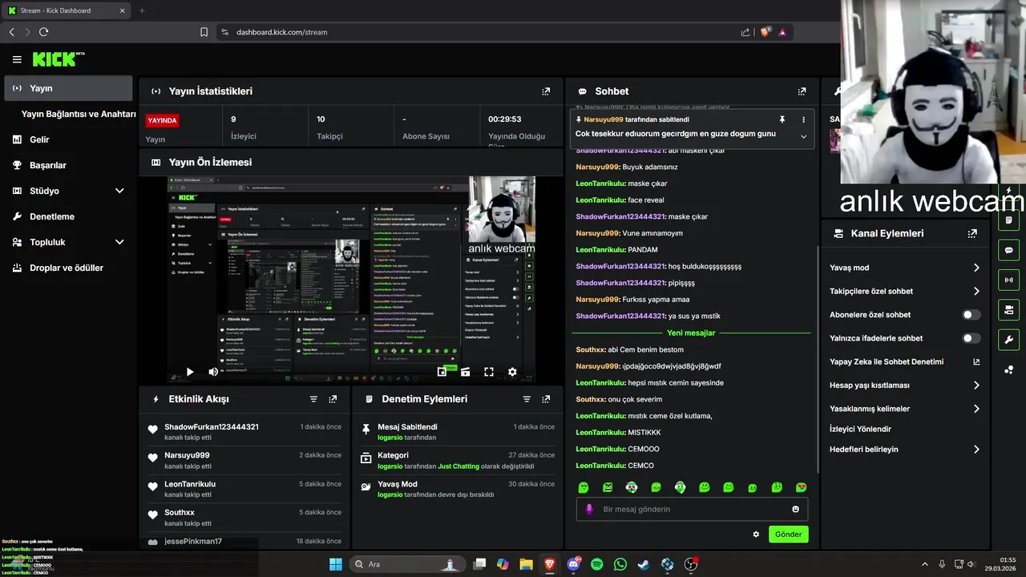
Task: Open the hamburger menu beside Kick logo
Action: pos(17,59)
